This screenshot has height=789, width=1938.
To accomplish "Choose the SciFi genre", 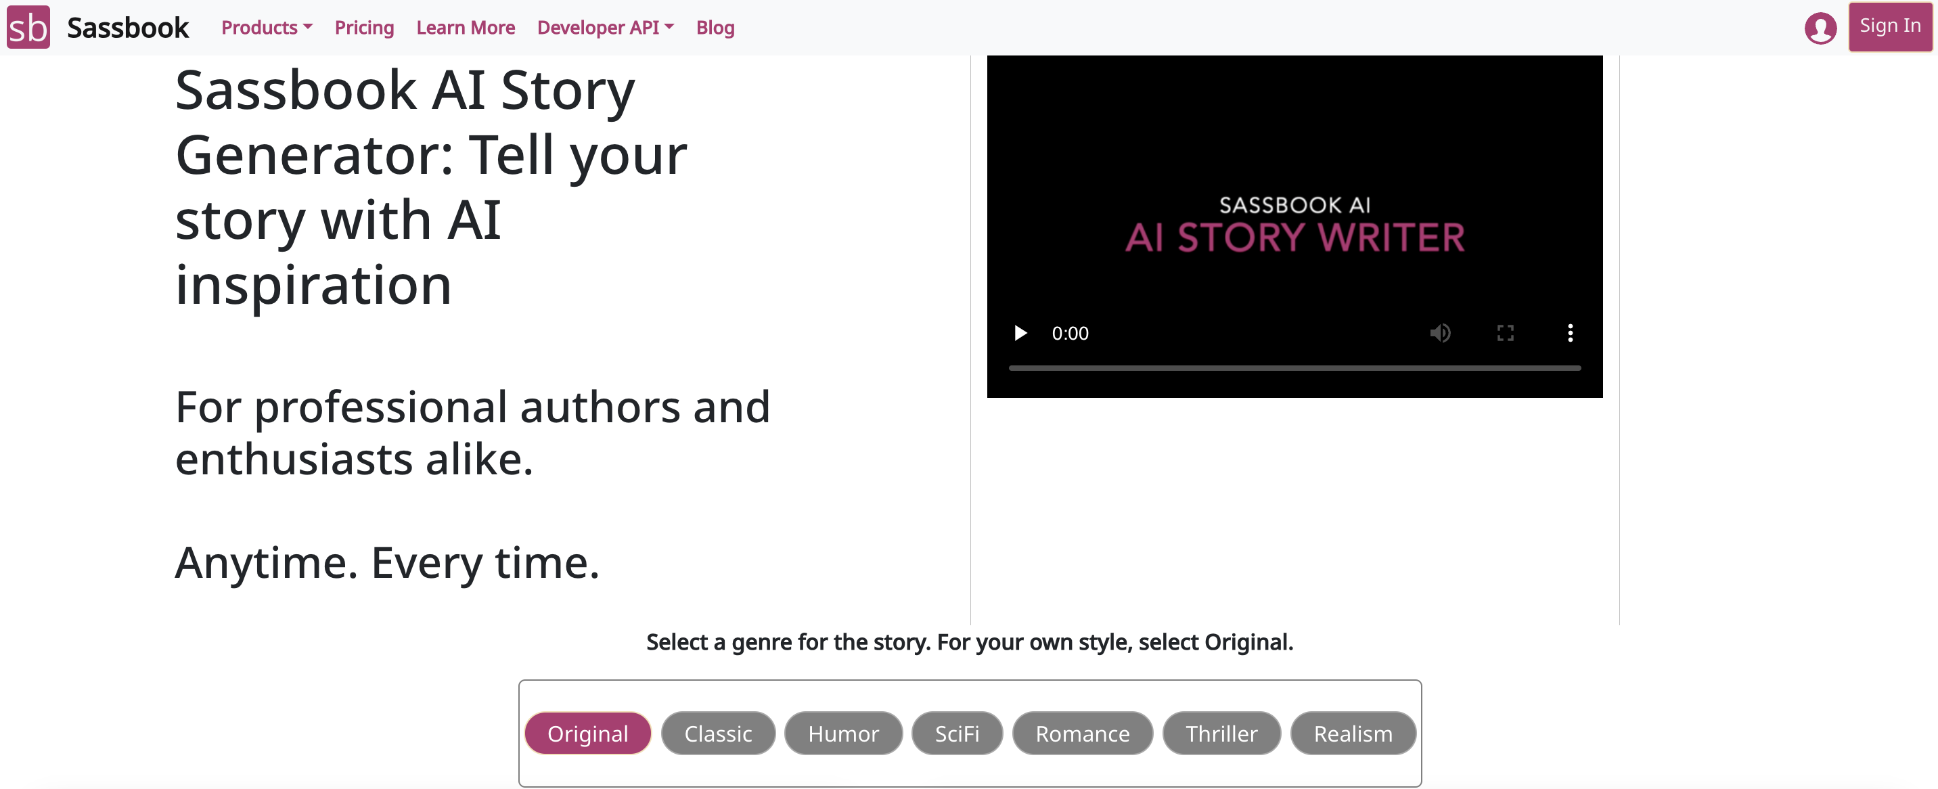I will (957, 733).
